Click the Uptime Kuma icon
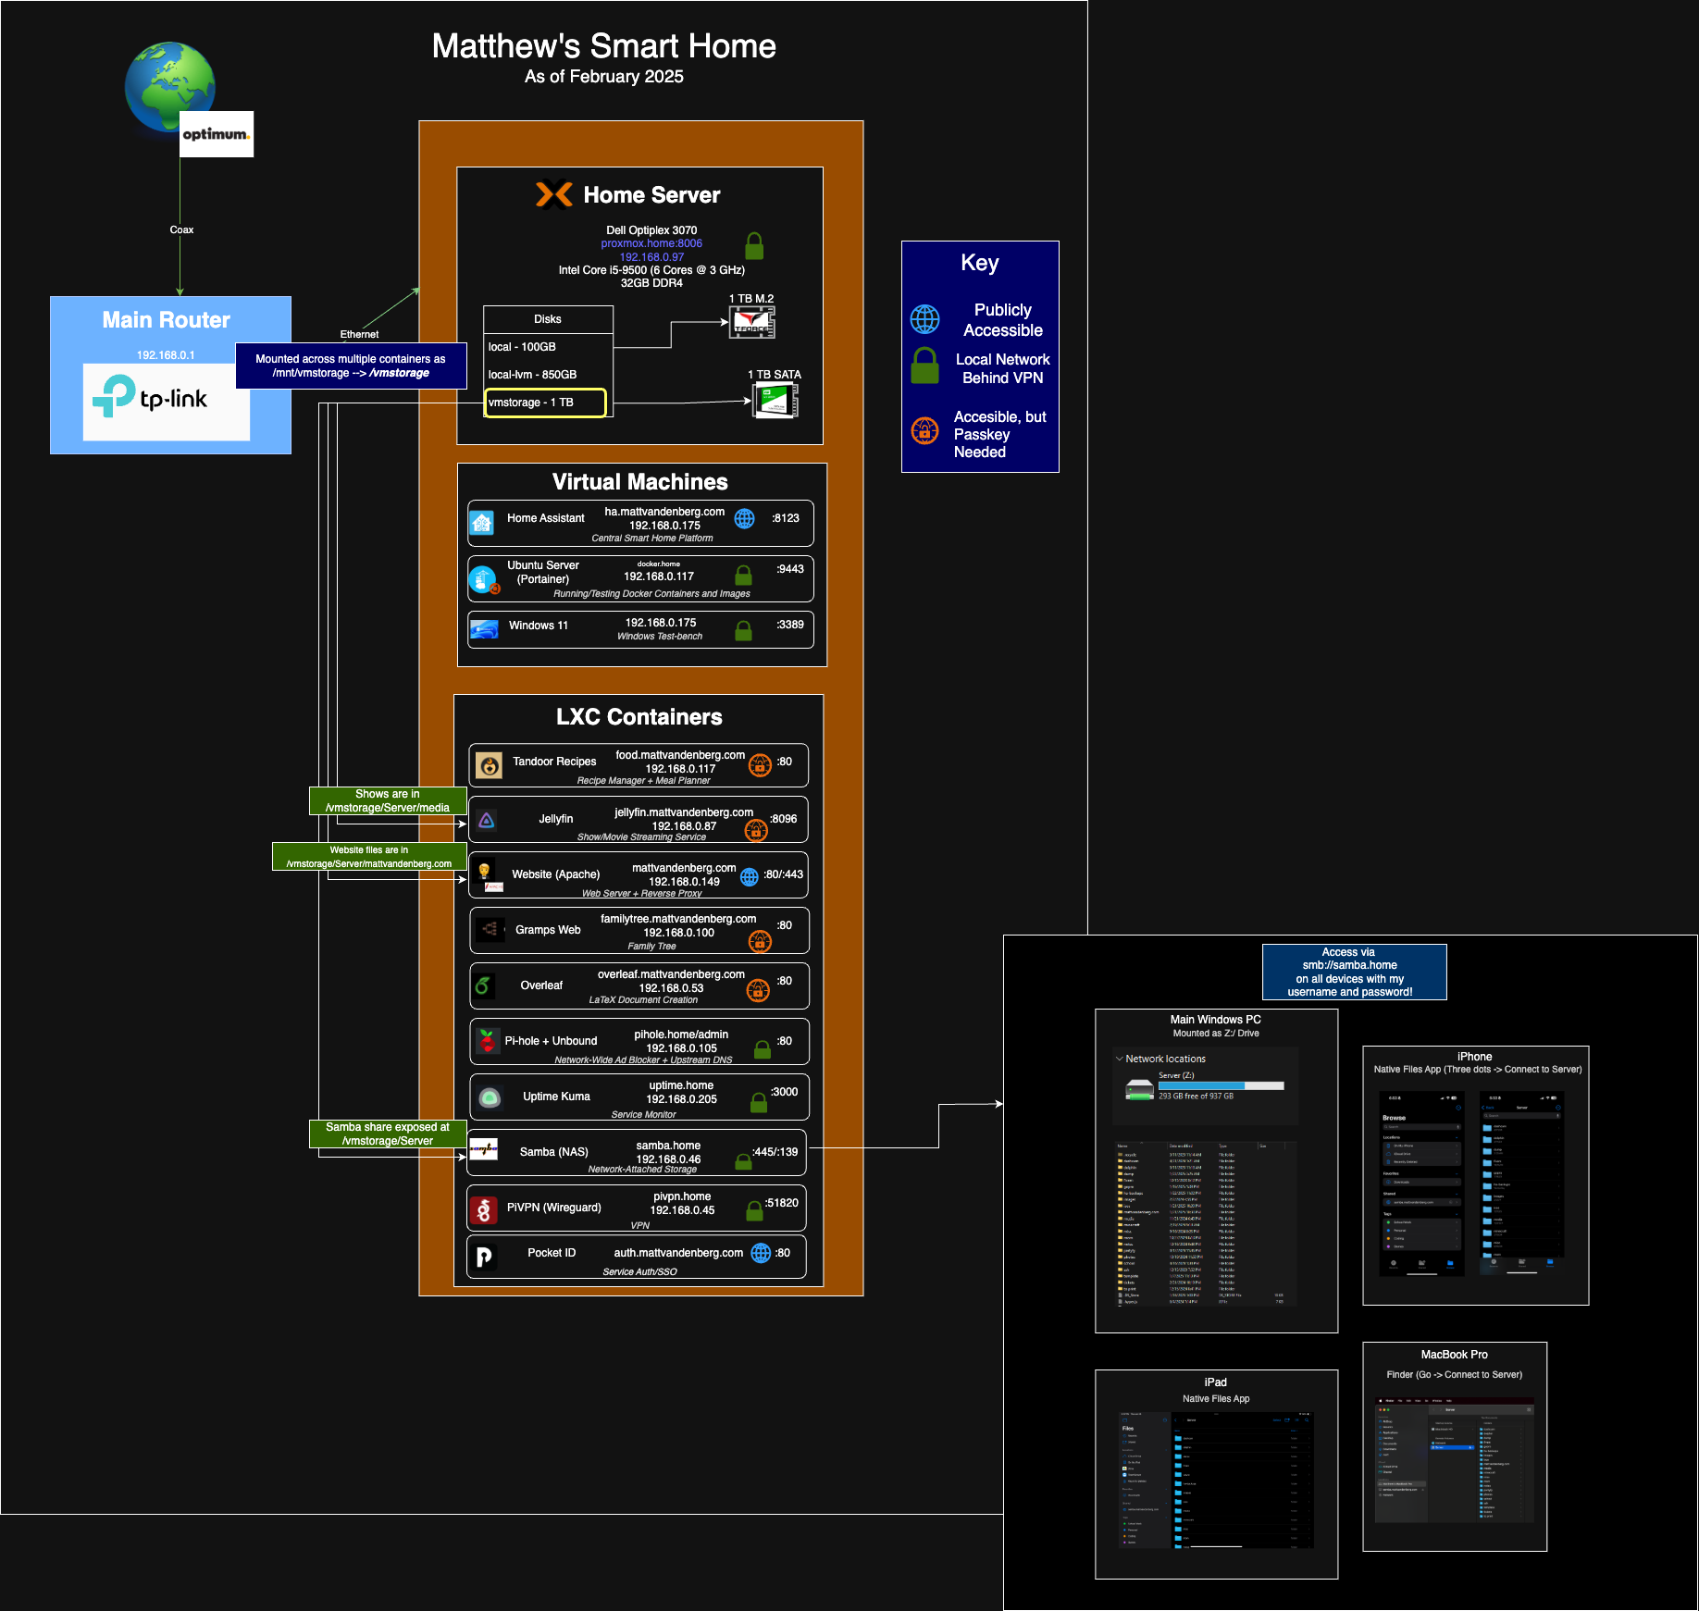The height and width of the screenshot is (1611, 1699). pos(490,1097)
